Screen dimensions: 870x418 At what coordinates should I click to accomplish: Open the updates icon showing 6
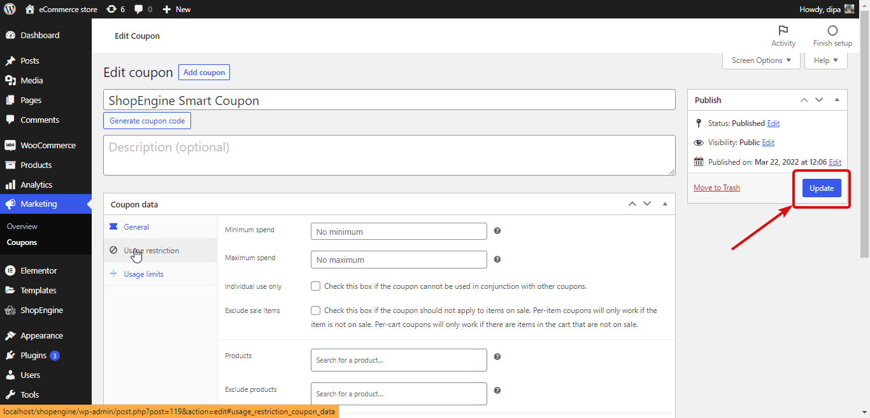pos(111,9)
